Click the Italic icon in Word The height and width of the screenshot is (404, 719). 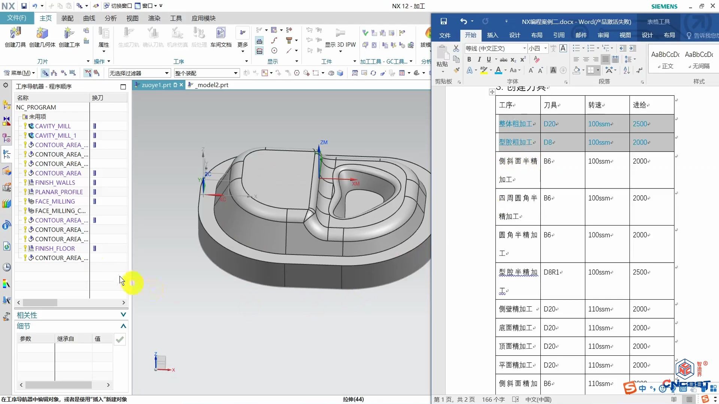coord(479,59)
